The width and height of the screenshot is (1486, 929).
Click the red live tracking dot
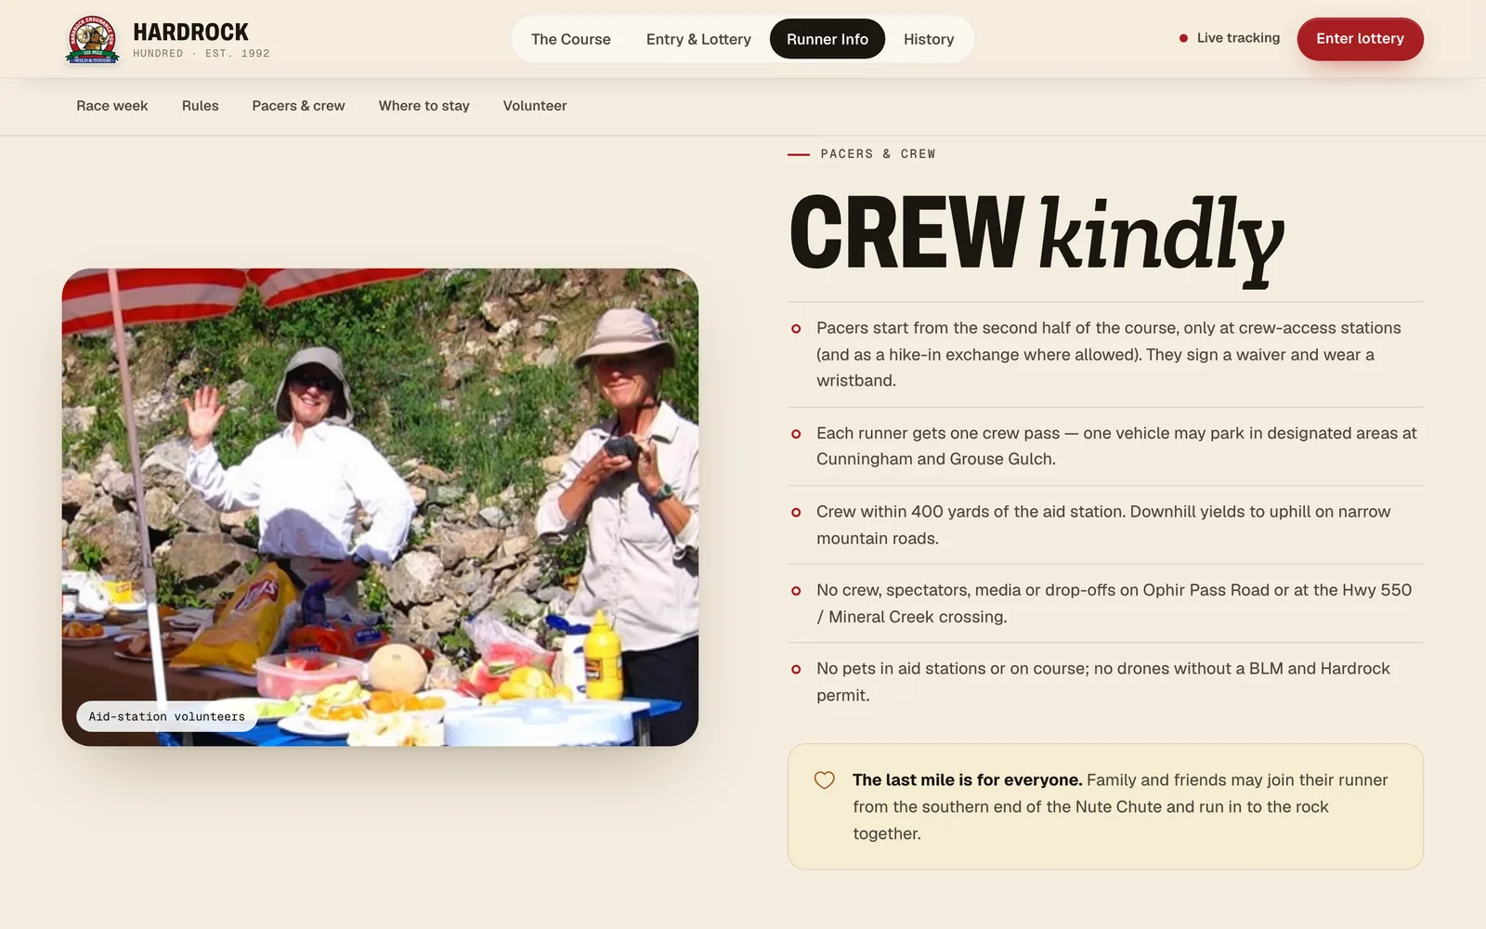pyautogui.click(x=1183, y=38)
